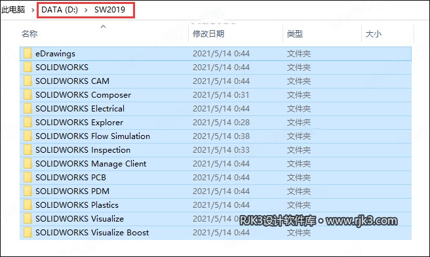430x257 pixels.
Task: Select SW2019 breadcrumb in the address bar
Action: tap(109, 10)
